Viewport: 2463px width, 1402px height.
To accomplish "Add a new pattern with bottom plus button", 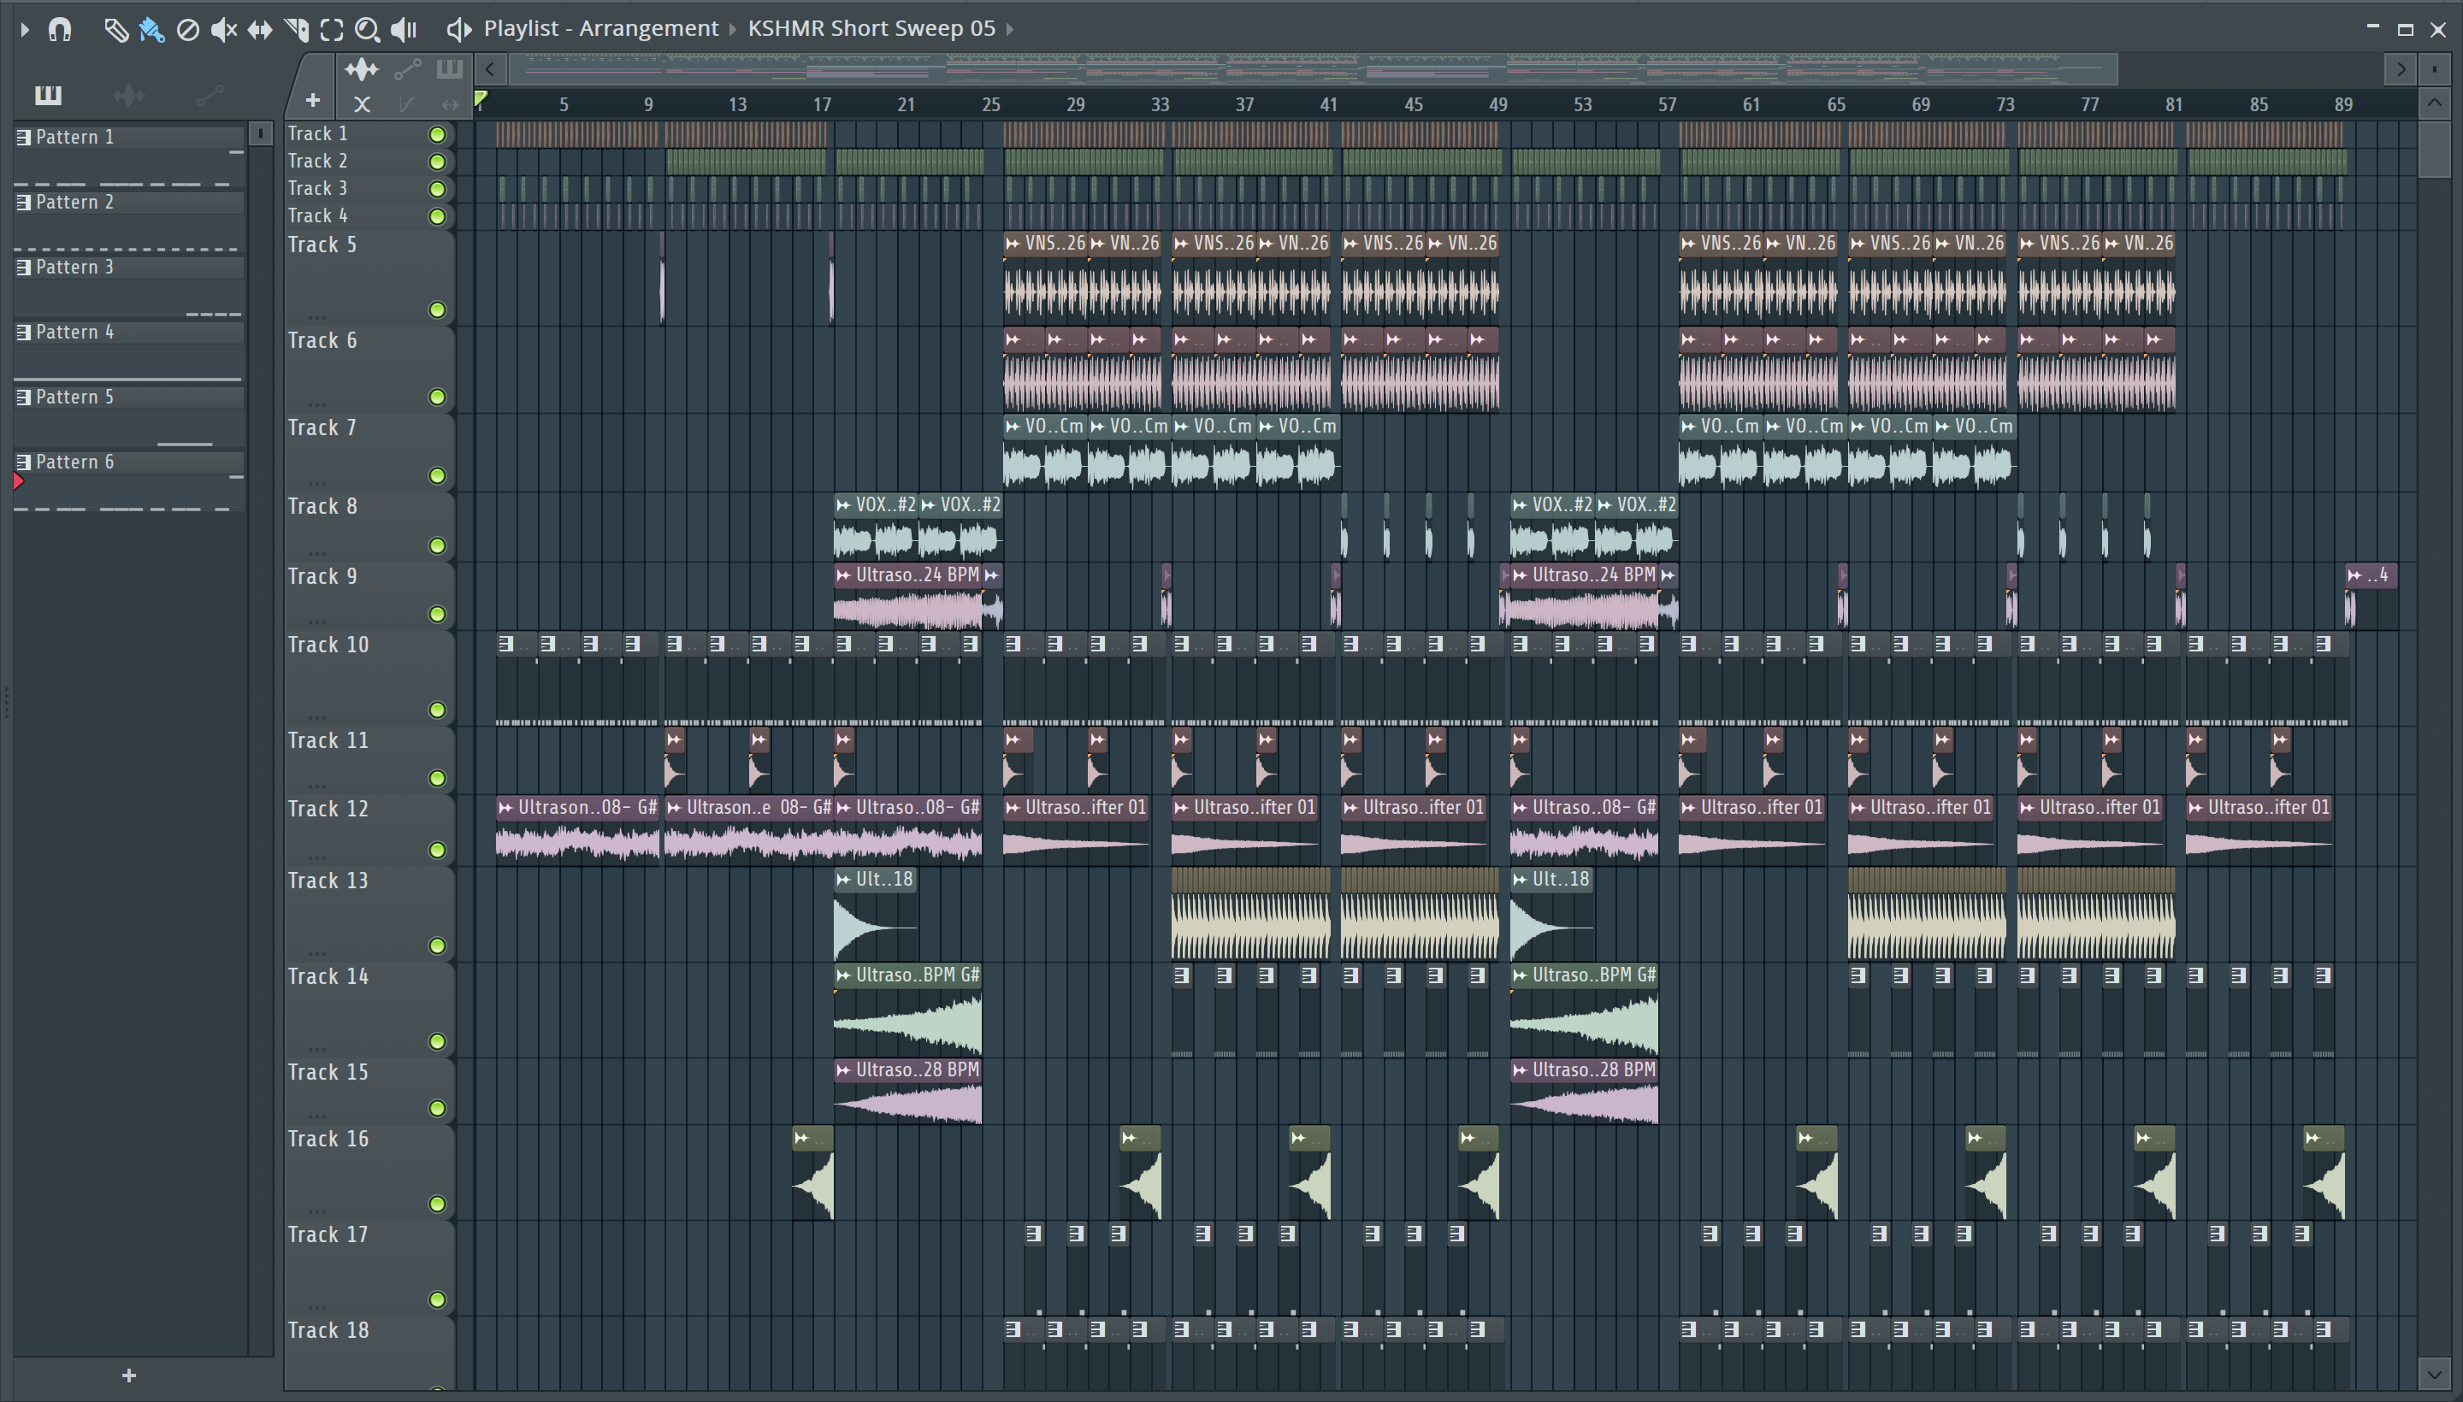I will (x=129, y=1376).
